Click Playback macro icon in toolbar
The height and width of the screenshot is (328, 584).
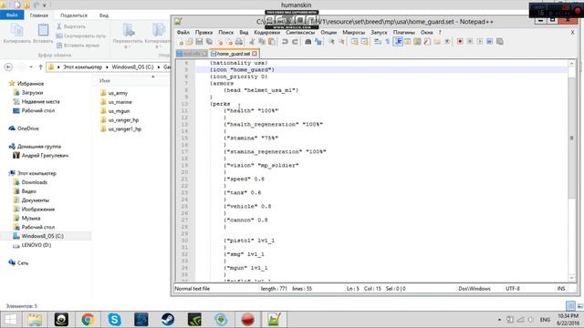pos(480,42)
